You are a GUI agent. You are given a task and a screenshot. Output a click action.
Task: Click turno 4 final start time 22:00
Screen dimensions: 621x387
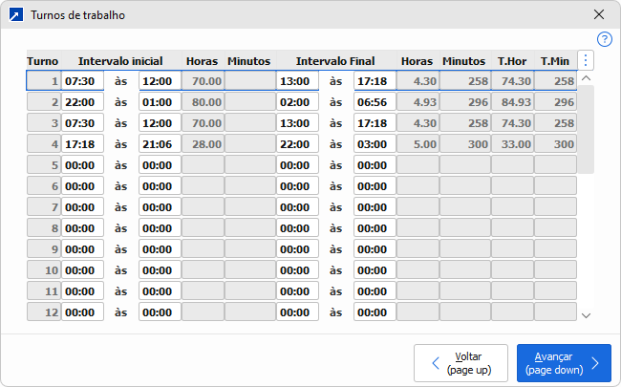(x=297, y=143)
